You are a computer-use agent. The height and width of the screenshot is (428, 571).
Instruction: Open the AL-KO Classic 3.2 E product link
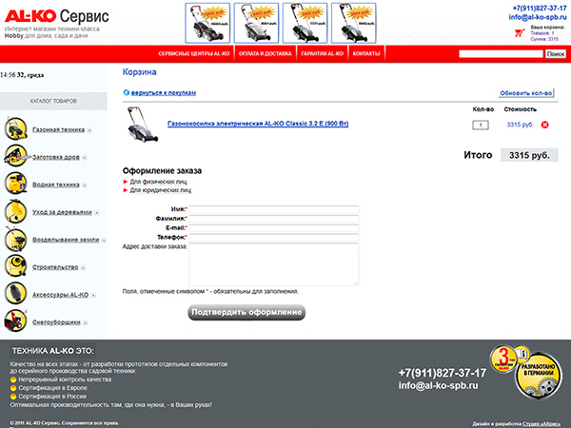(258, 124)
